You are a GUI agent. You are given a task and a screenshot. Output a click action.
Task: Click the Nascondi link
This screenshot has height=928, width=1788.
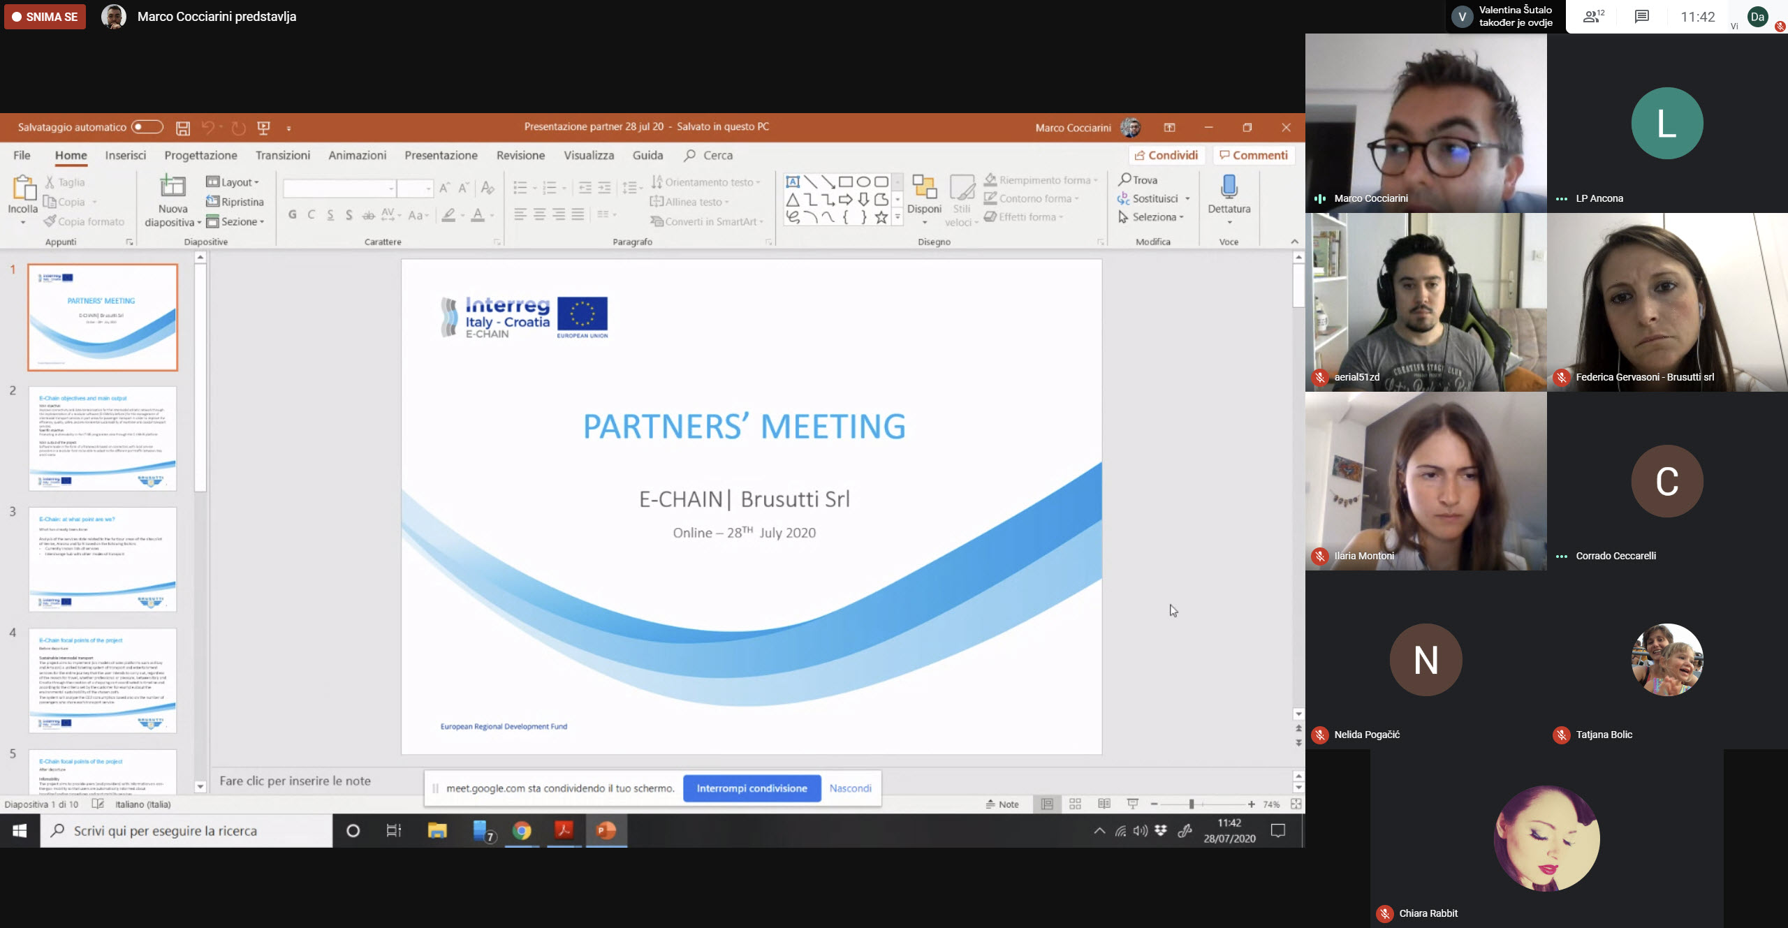coord(850,788)
